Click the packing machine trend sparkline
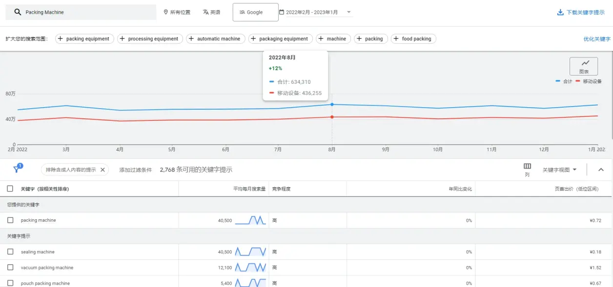 point(250,220)
